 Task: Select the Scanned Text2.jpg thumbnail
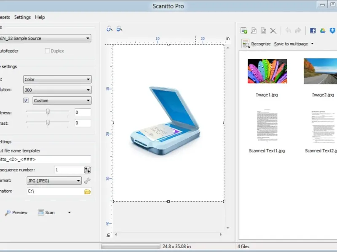click(323, 127)
